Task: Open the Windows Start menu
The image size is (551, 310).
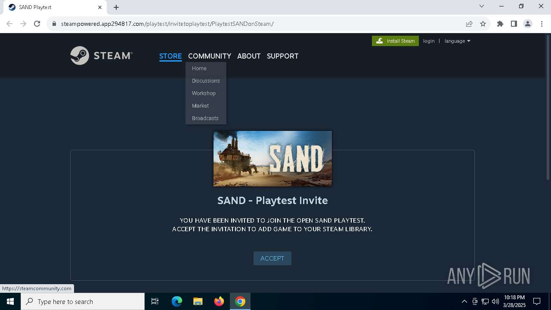Action: [10, 301]
